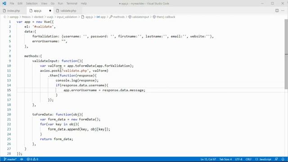Click line number 28 in gutter
288x162 pixels.
[9, 153]
